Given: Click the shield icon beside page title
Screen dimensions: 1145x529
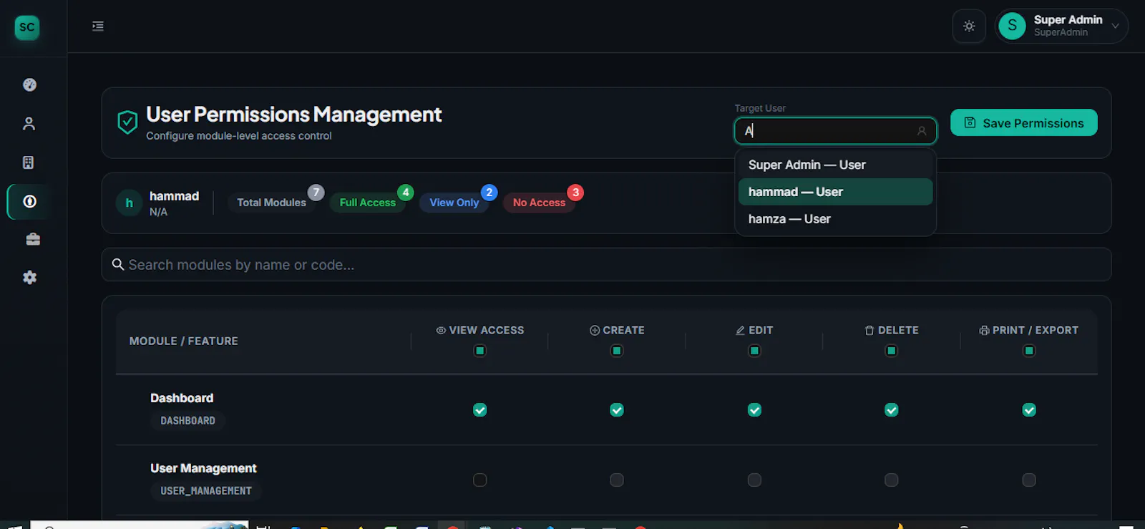Looking at the screenshot, I should click(127, 123).
